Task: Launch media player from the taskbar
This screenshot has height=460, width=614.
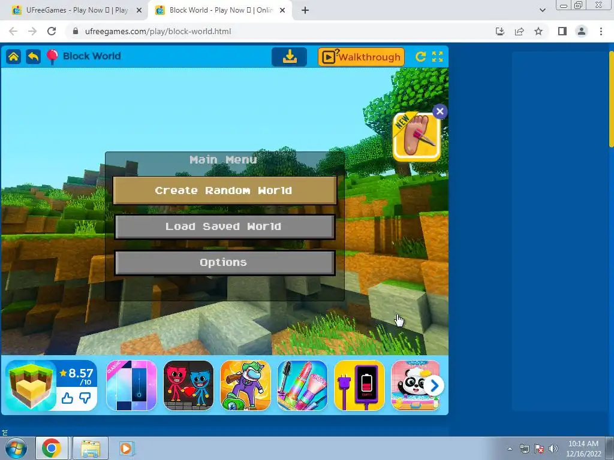Action: pyautogui.click(x=126, y=448)
